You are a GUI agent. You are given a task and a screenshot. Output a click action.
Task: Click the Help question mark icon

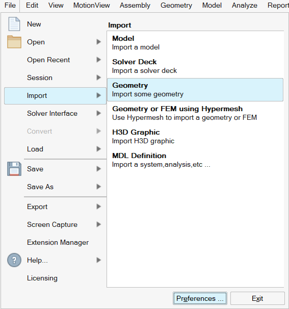coord(14,260)
